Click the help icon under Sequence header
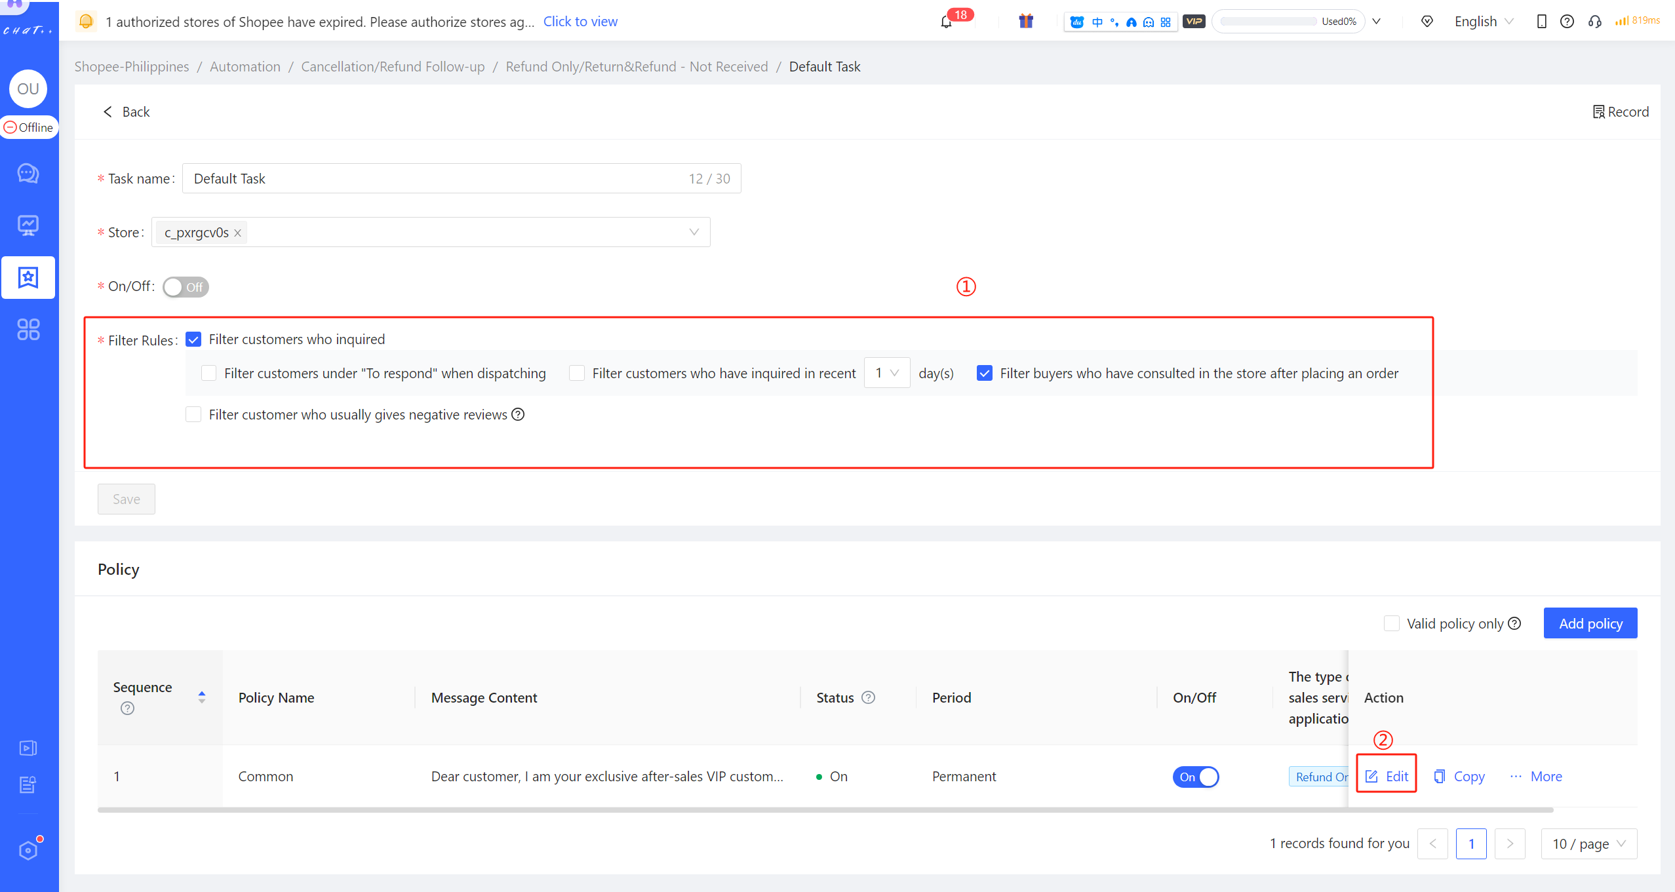The image size is (1675, 892). (x=127, y=708)
